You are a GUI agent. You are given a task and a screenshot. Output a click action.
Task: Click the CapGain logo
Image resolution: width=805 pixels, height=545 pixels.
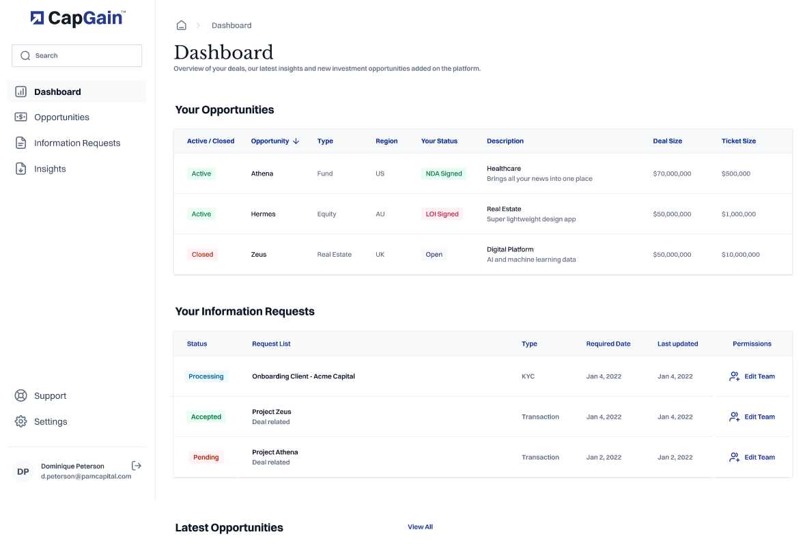click(x=78, y=18)
